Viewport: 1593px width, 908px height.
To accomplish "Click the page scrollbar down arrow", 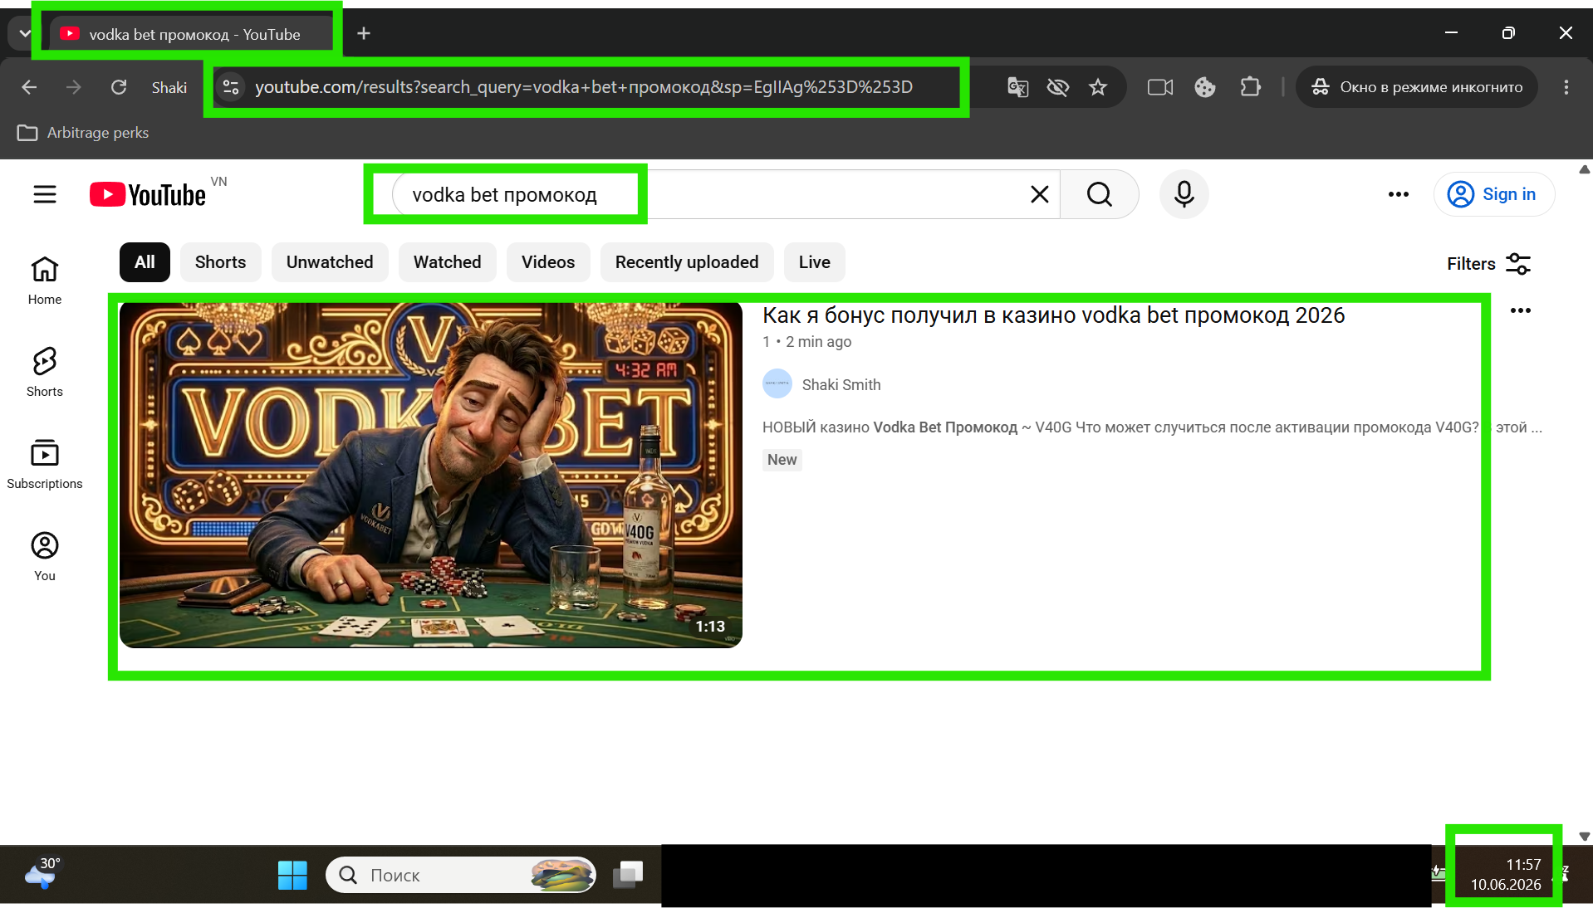I will [x=1584, y=837].
